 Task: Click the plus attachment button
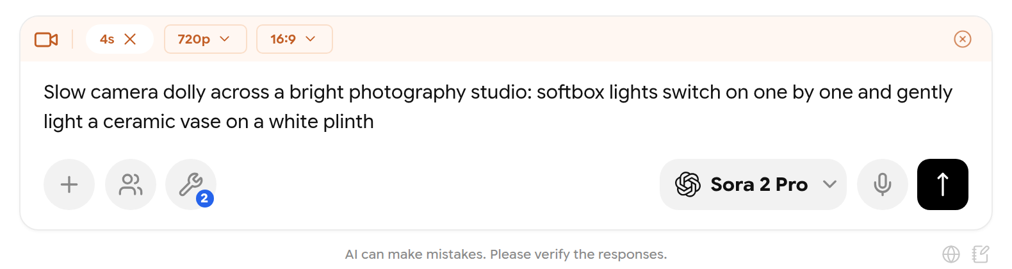[x=69, y=184]
